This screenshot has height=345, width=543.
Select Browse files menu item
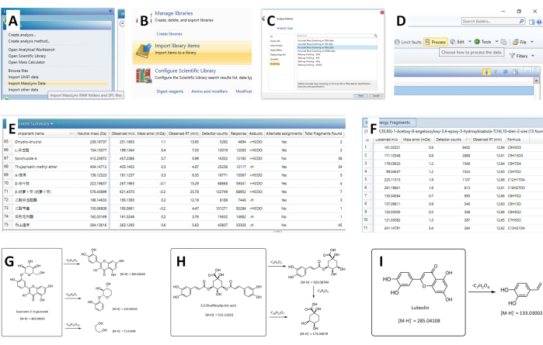tap(18, 71)
